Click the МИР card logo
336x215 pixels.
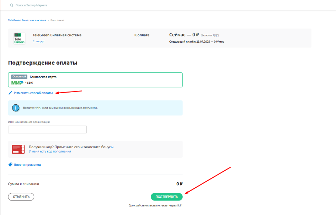(17, 83)
